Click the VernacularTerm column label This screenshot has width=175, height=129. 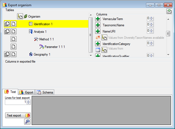(113, 19)
